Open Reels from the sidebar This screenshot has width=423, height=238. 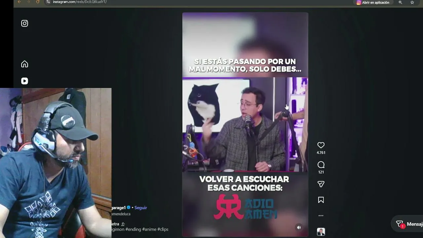pyautogui.click(x=24, y=81)
